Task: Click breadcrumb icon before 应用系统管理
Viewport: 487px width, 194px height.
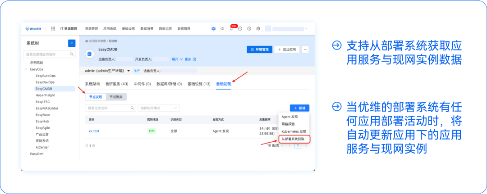Action: tap(87, 41)
